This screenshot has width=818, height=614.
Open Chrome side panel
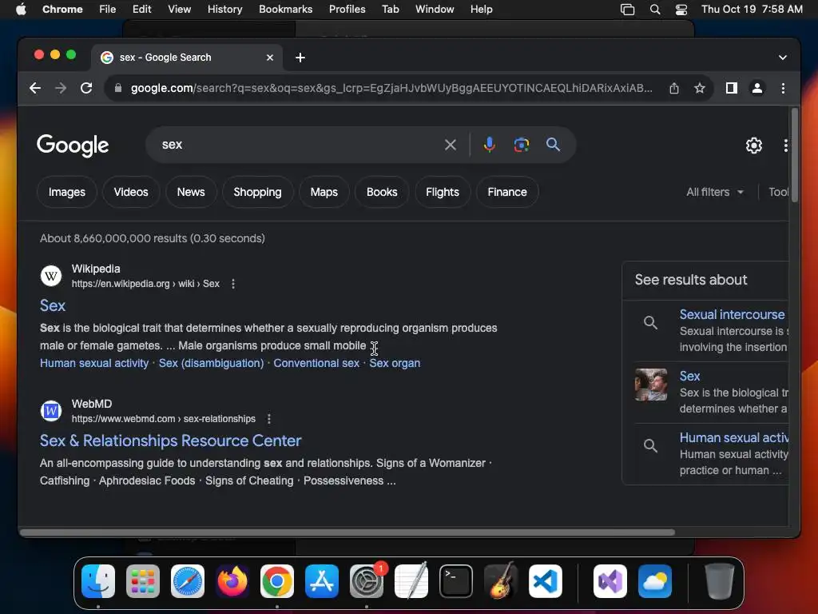click(732, 88)
